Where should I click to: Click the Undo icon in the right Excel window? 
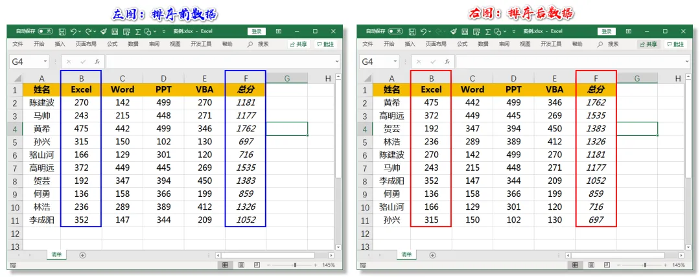(x=424, y=32)
